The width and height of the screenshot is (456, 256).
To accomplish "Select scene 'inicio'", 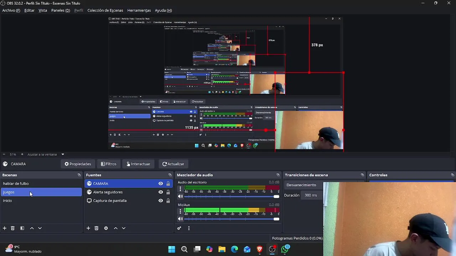I will point(41,201).
